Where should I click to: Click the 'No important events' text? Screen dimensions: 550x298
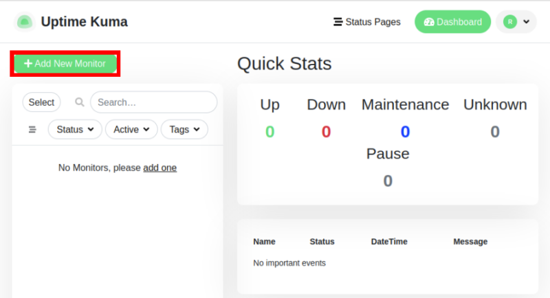coord(289,263)
